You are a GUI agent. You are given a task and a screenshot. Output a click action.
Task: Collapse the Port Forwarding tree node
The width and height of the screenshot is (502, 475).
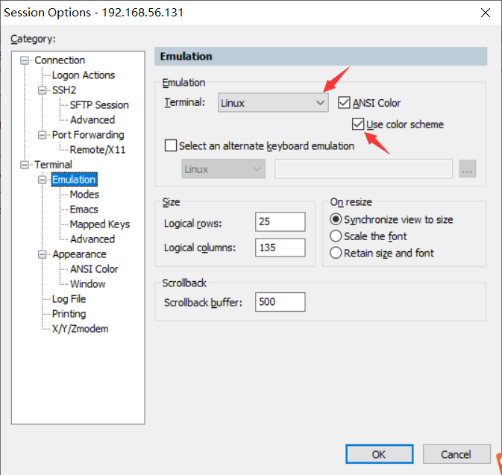tap(42, 135)
